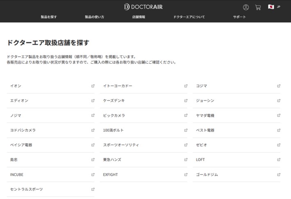Image resolution: width=291 pixels, height=199 pixels.
Task: Select the セントラルスポーツ store text
Action: click(27, 189)
